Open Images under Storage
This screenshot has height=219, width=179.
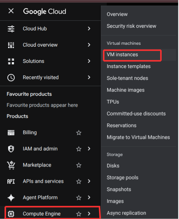pyautogui.click(x=115, y=201)
